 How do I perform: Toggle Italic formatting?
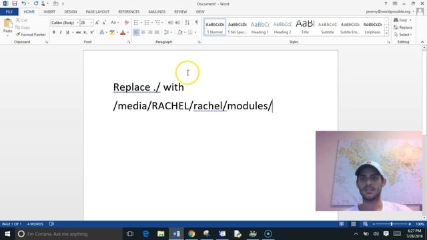(x=61, y=33)
